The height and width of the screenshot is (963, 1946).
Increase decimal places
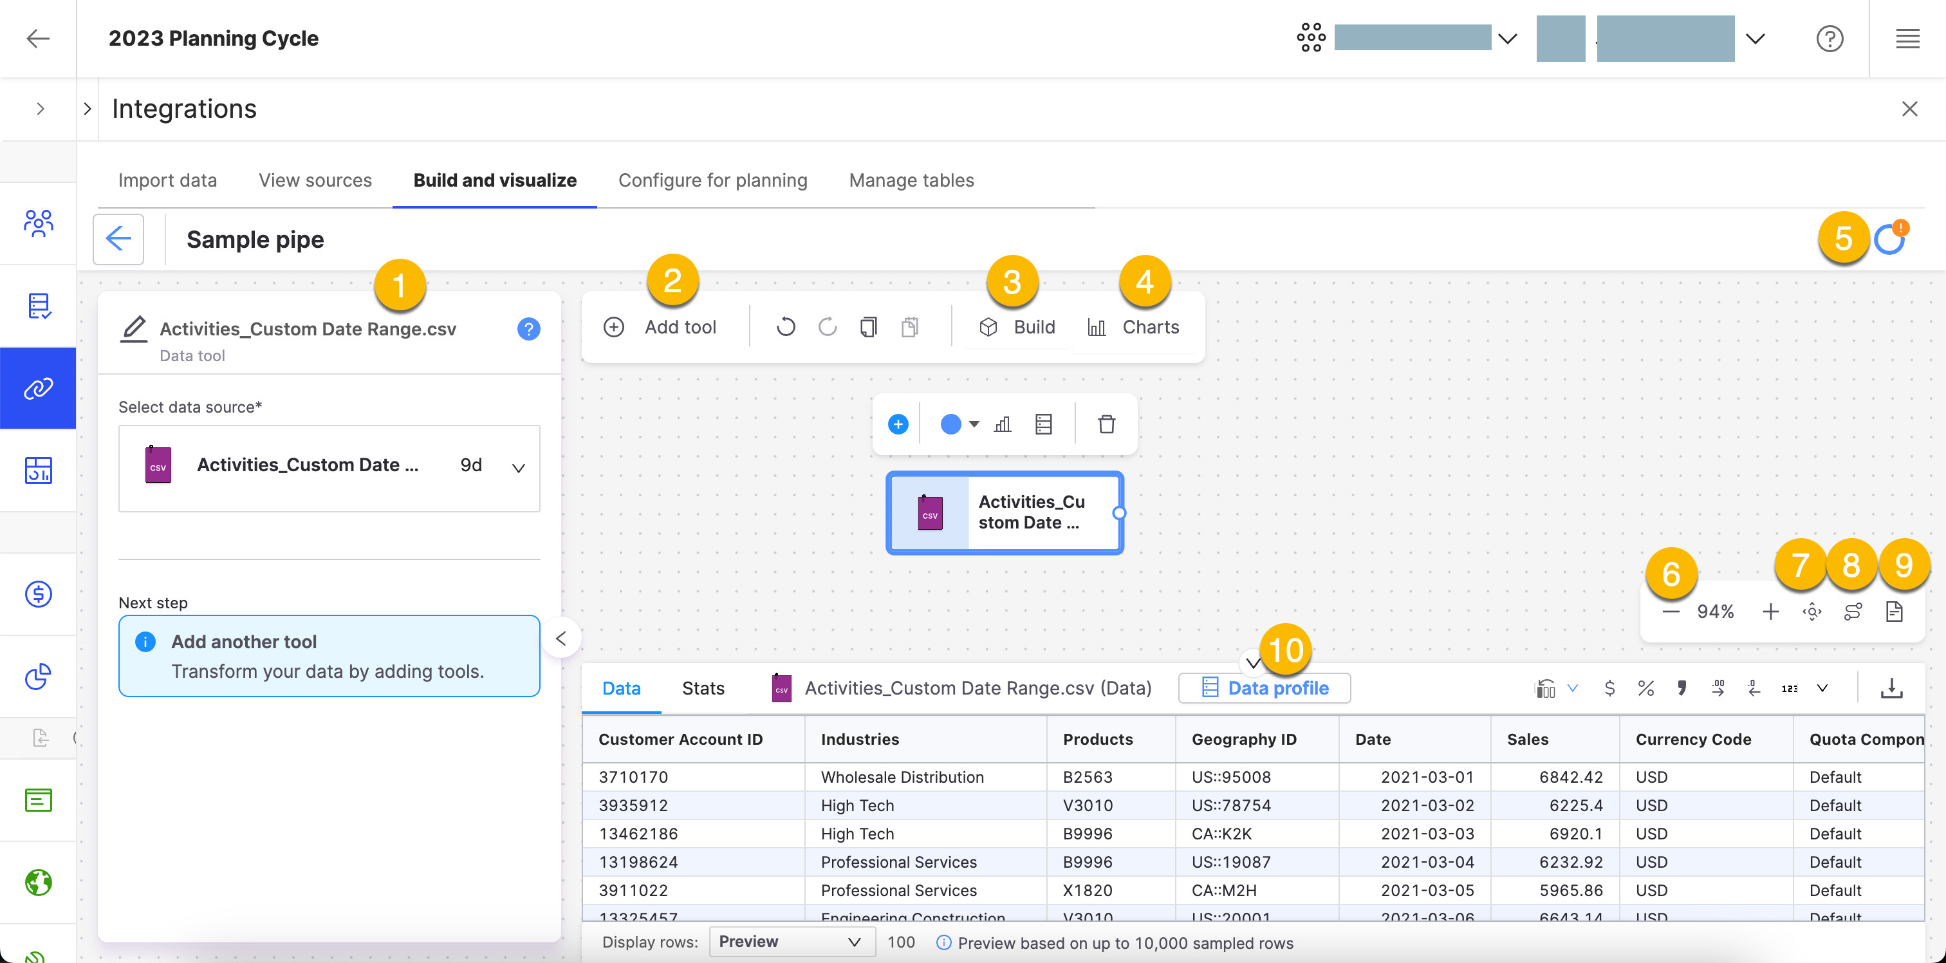click(x=1718, y=689)
